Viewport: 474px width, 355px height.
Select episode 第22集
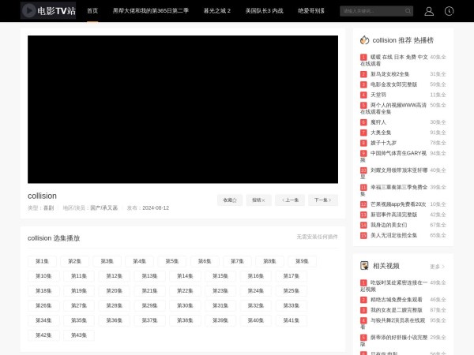click(184, 291)
